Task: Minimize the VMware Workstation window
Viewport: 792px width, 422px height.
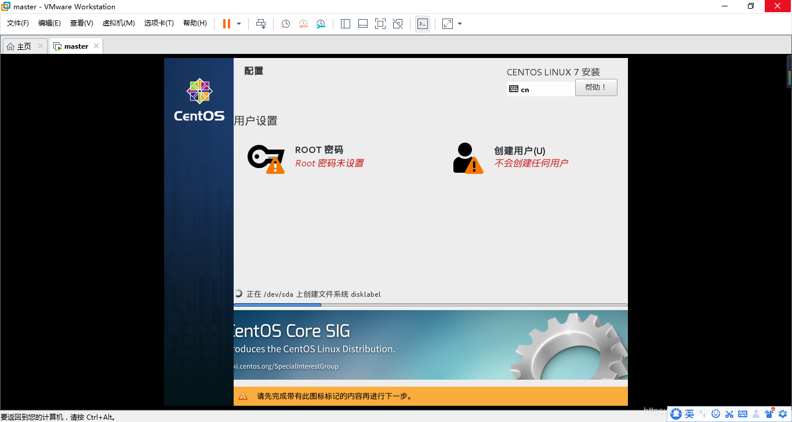Action: pos(725,6)
